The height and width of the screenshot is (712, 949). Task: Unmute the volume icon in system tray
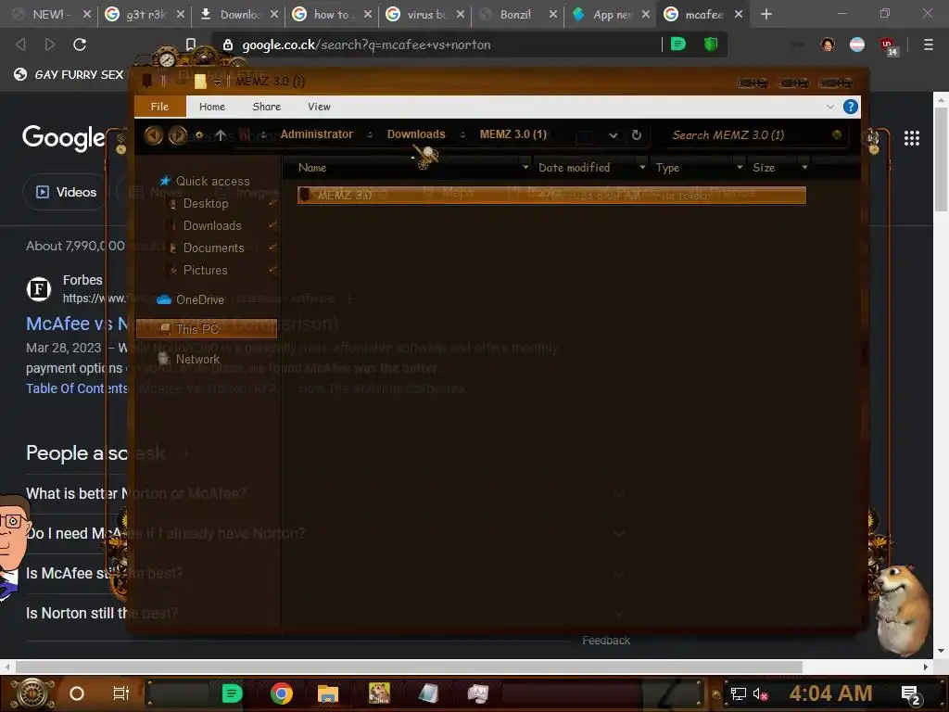point(760,694)
